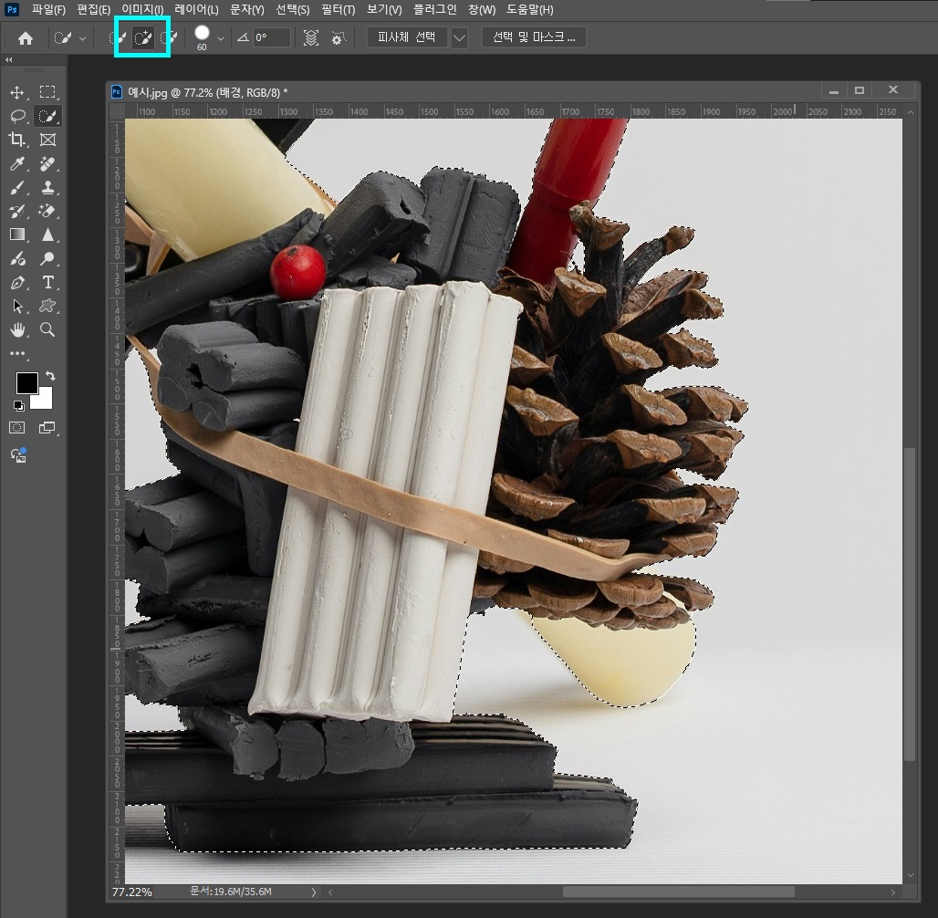The height and width of the screenshot is (918, 938).
Task: Click the share image cloud icon in toolbox
Action: [x=18, y=455]
